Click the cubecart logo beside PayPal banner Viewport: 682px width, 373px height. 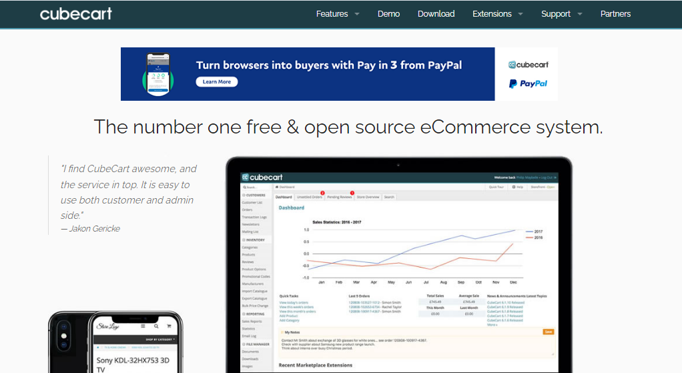tap(529, 65)
